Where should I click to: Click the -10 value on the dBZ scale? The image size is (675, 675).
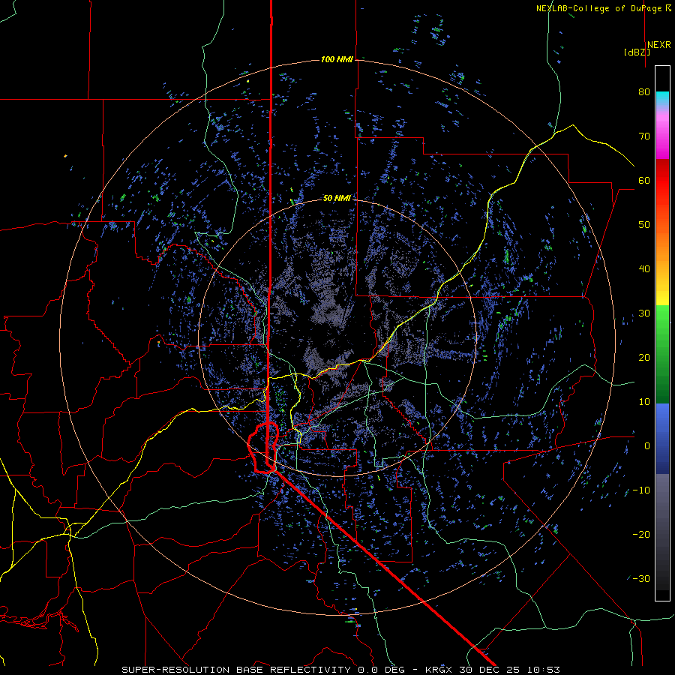(x=641, y=490)
